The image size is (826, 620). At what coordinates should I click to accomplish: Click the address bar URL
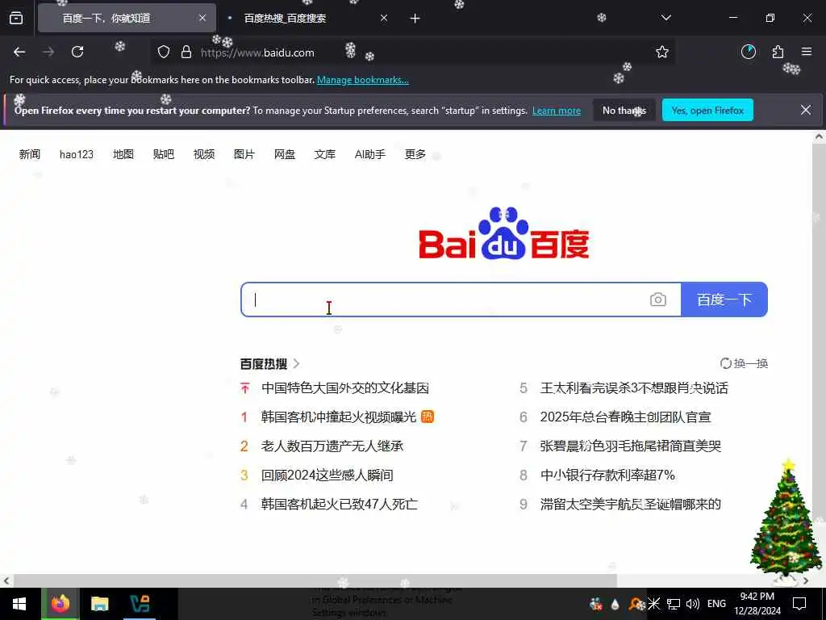click(257, 52)
